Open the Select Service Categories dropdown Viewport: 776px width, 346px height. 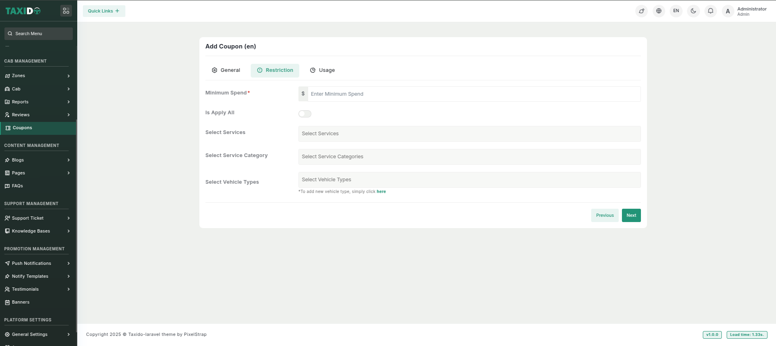point(469,157)
